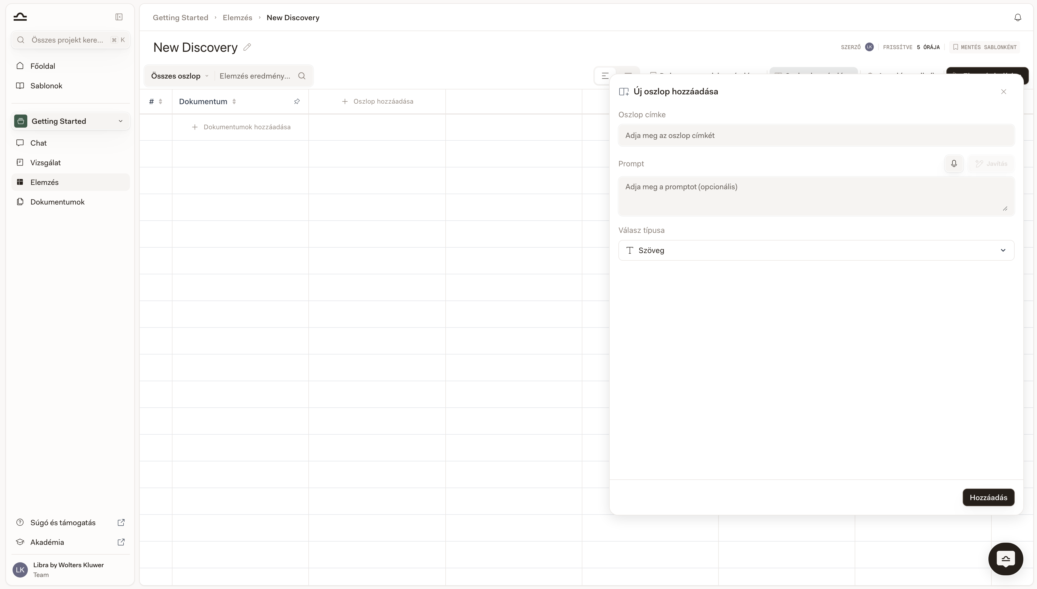
Task: Go to Elemzés breadcrumb
Action: point(237,17)
